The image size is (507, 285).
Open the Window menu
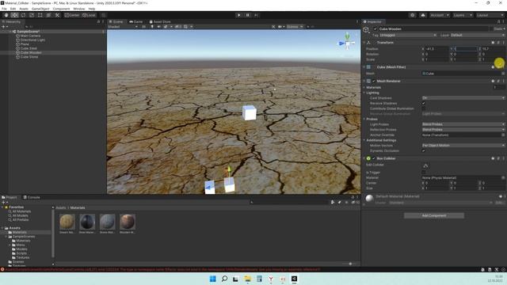pyautogui.click(x=79, y=9)
